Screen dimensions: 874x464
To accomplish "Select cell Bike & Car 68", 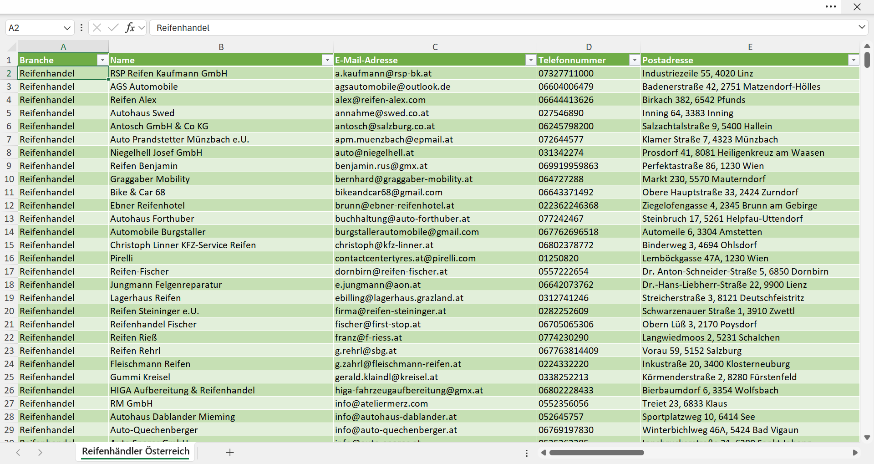I will [x=221, y=192].
